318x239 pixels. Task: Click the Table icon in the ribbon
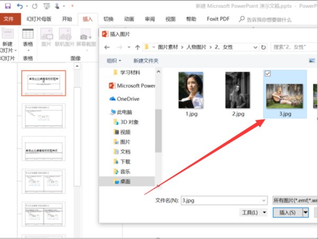(28, 36)
